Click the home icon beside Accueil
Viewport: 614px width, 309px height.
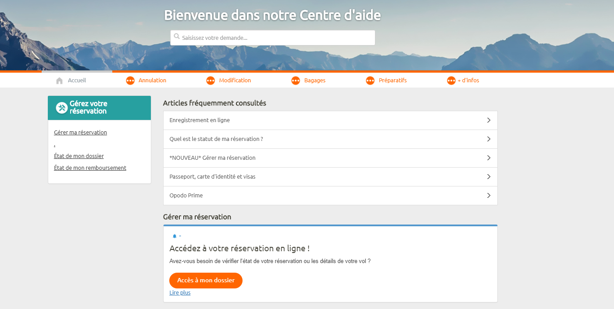[60, 81]
